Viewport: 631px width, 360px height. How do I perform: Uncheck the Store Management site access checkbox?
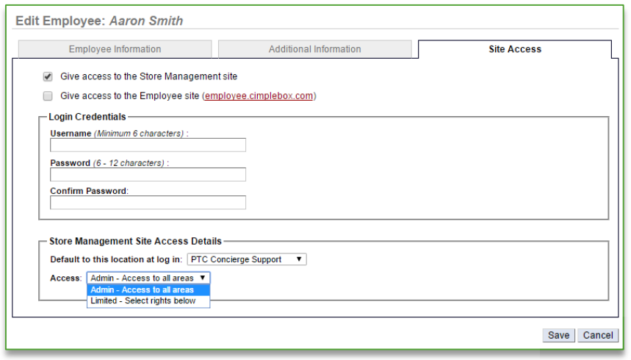pos(48,76)
